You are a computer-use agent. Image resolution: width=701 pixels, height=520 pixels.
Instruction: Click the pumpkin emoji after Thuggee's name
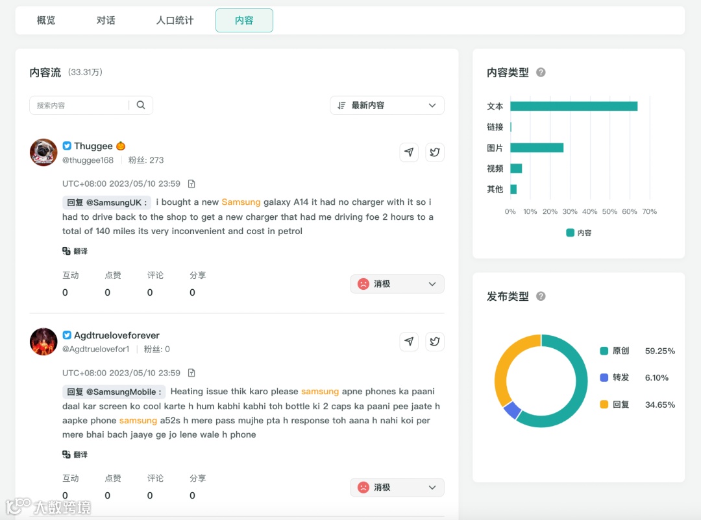point(121,146)
